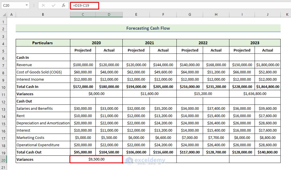Click the $1,864,800.00 total cell
Image resolution: width=291 pixels, height=170 pixels.
tap(268, 87)
